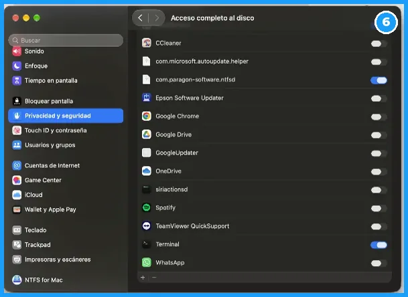This screenshot has width=408, height=297.
Task: Turn off Terminal full disk access
Action: 379,245
